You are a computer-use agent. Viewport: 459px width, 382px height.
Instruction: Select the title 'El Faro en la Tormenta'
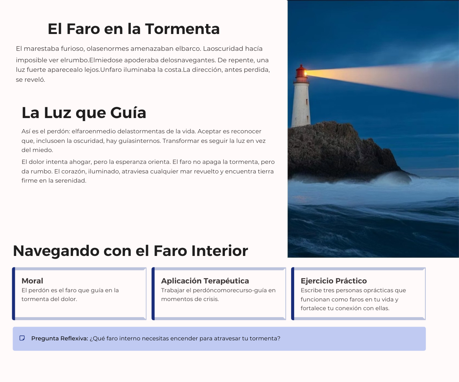point(133,29)
